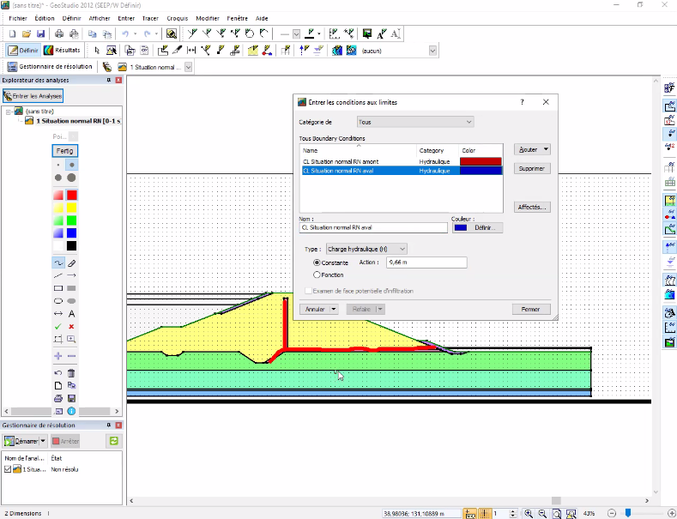Click the Supprimer button

click(x=532, y=168)
